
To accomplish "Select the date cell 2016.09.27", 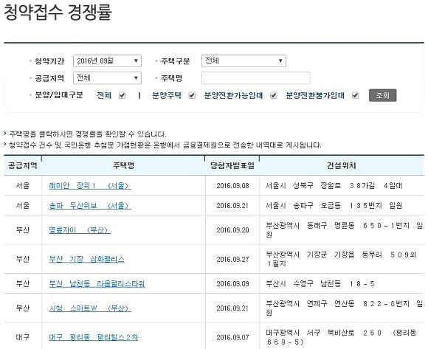I will pos(232,259).
